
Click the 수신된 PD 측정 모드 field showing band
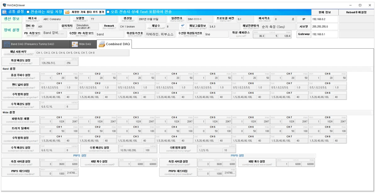click(x=110, y=34)
